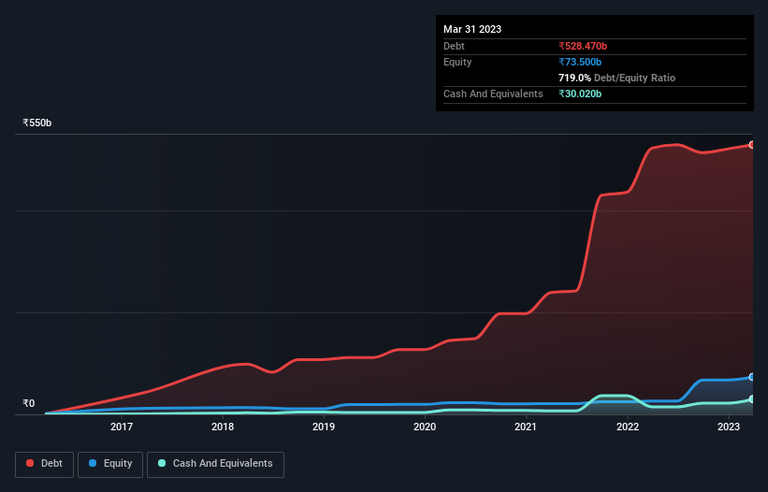Click the 2019 axis label

[324, 427]
